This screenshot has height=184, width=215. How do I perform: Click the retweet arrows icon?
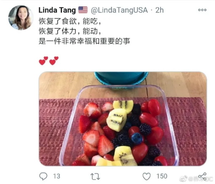(x=95, y=176)
